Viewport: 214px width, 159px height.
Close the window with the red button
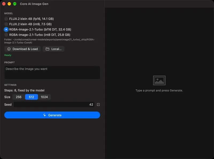point(4,4)
